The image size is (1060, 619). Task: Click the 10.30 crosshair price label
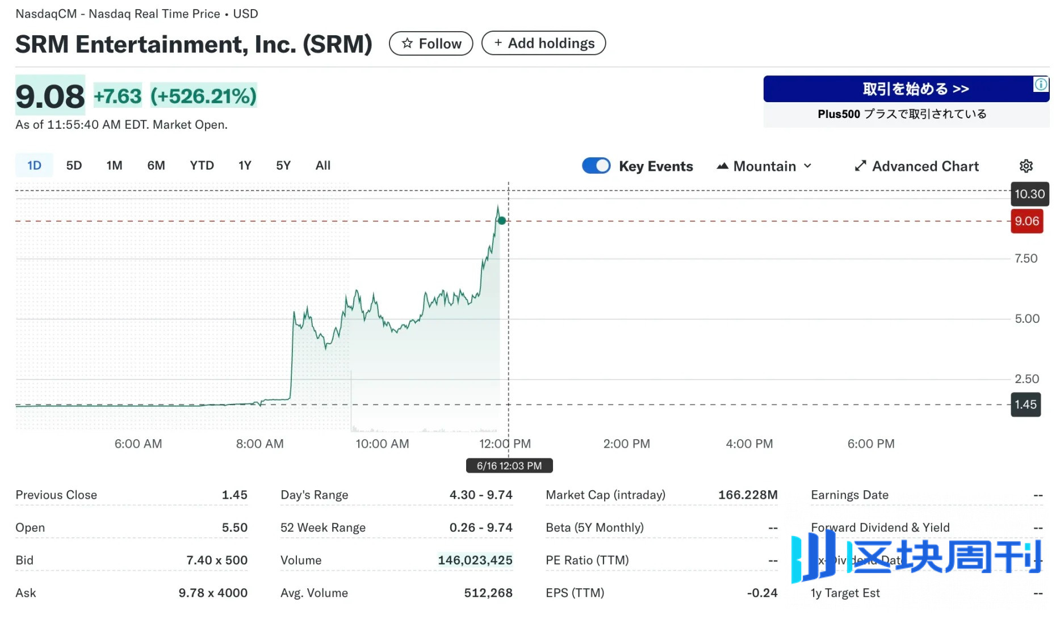point(1030,194)
